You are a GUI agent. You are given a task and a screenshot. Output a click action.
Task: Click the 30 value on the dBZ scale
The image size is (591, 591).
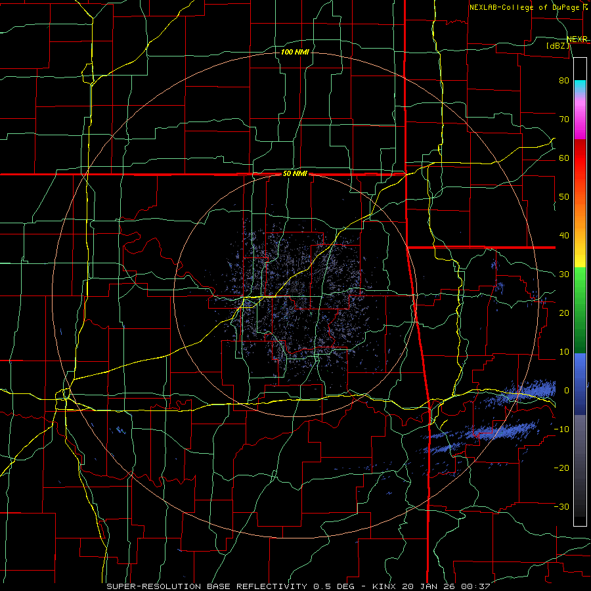[564, 274]
